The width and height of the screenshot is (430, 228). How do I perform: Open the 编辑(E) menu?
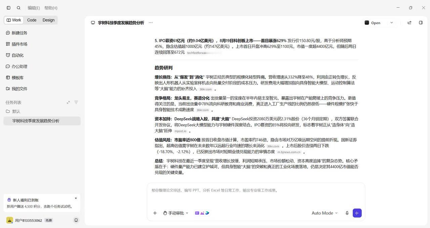(34, 8)
